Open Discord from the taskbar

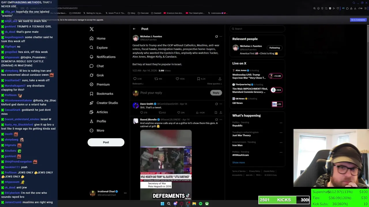pos(175,204)
